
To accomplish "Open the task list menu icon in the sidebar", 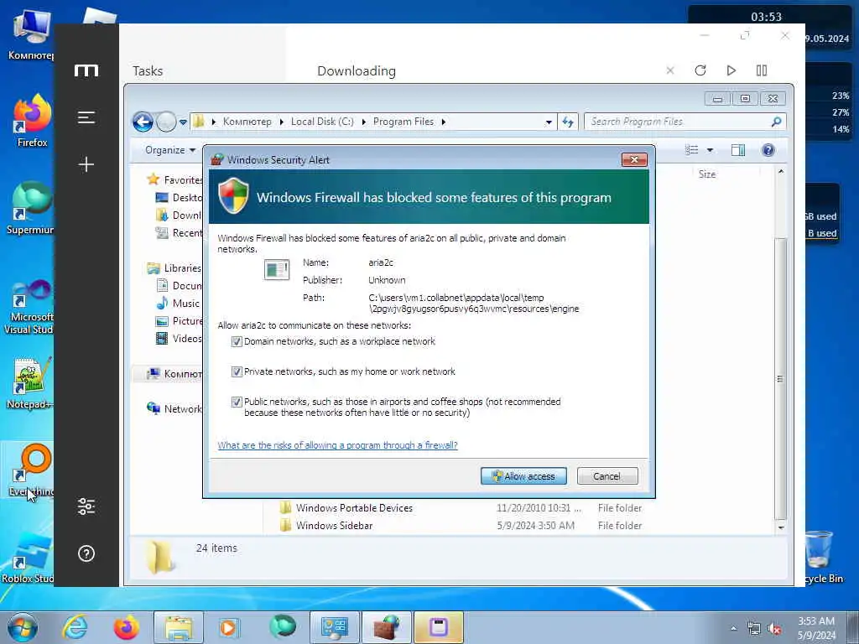I will pyautogui.click(x=86, y=117).
